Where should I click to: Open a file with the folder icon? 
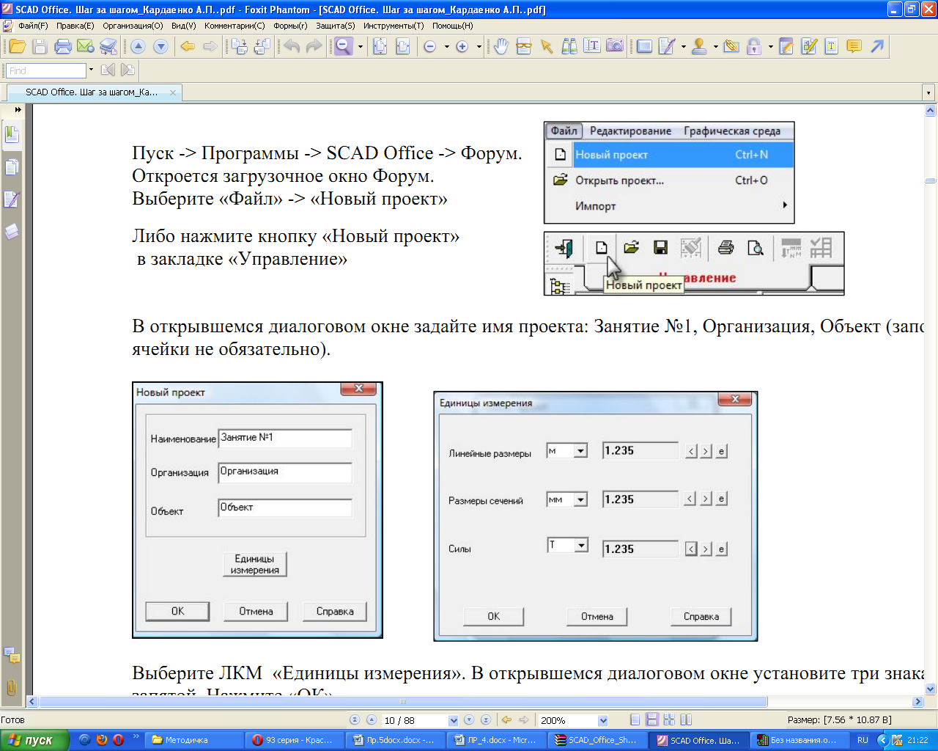18,46
